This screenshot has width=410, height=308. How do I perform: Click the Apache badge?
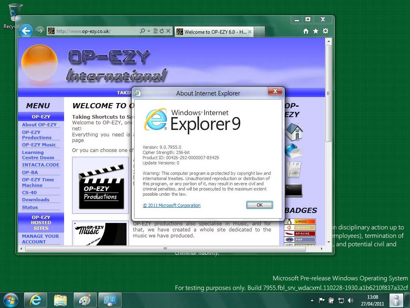pyautogui.click(x=300, y=234)
